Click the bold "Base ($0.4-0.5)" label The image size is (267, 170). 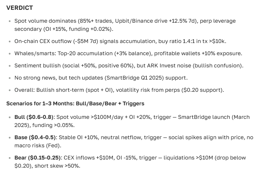[35, 137]
